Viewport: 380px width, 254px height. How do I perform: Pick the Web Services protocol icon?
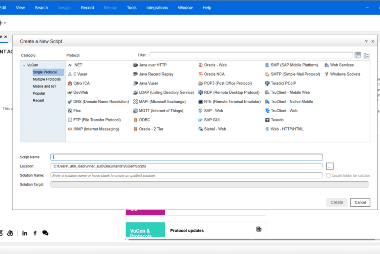pyautogui.click(x=327, y=65)
